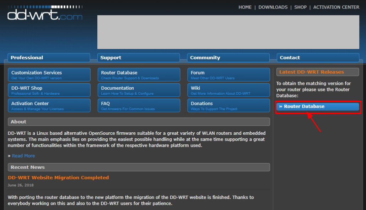Image resolution: width=366 pixels, height=210 pixels.
Task: Open Router Database tile under Support
Action: (x=139, y=74)
